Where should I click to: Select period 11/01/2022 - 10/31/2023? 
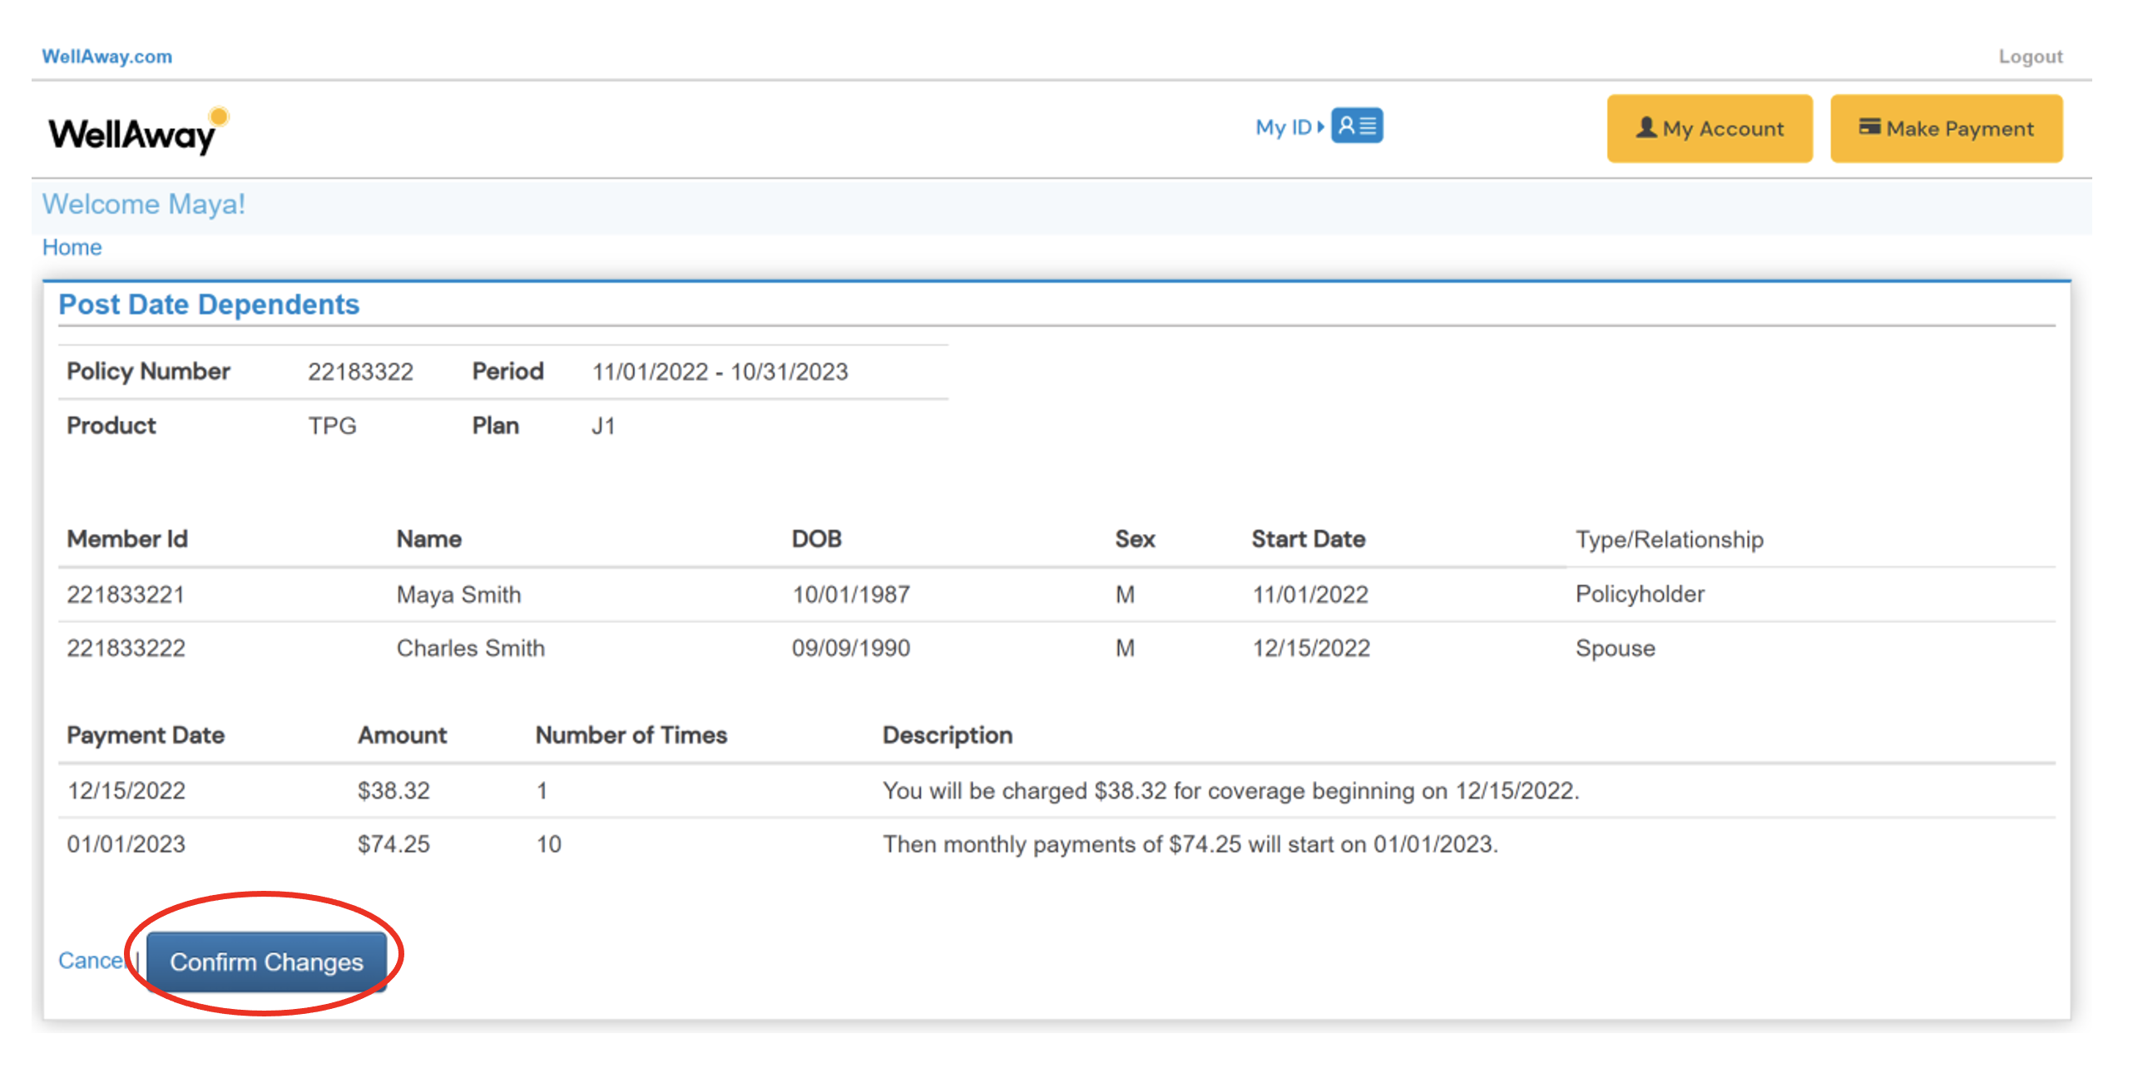click(720, 372)
